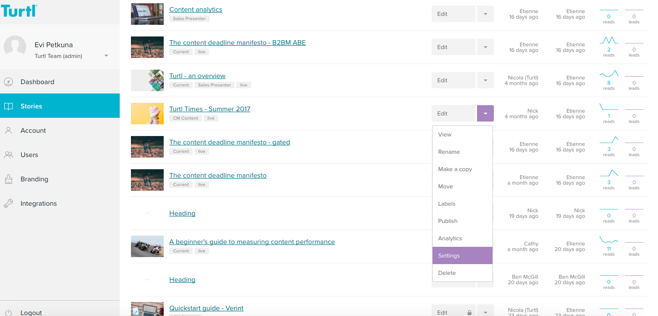The width and height of the screenshot is (658, 316).
Task: Click the Logout power icon
Action: coord(8,312)
